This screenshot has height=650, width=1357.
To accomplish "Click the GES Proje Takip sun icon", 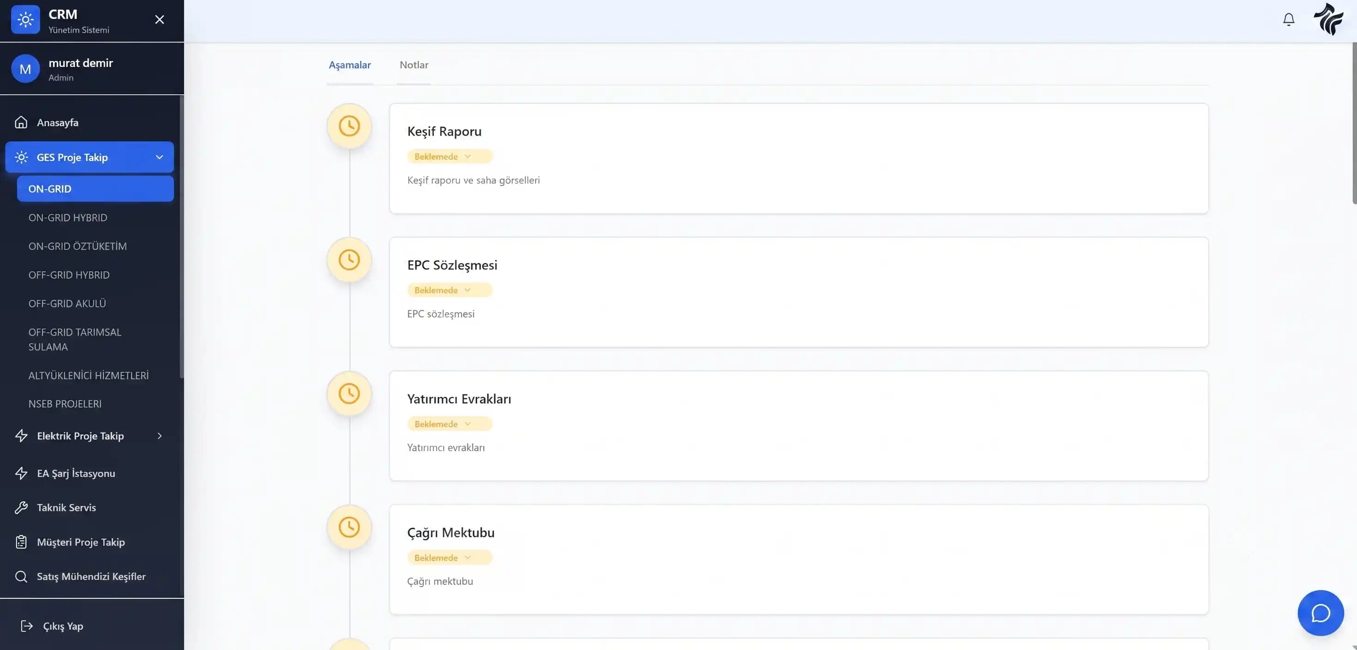I will click(21, 157).
